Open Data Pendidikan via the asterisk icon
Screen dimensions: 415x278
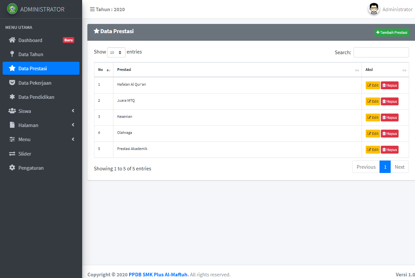click(11, 97)
